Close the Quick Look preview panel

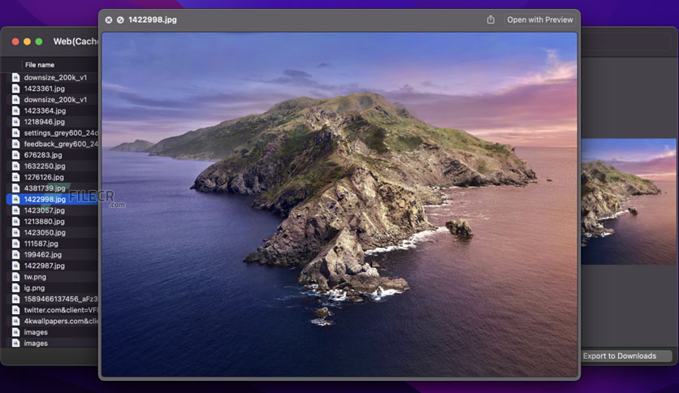[109, 20]
